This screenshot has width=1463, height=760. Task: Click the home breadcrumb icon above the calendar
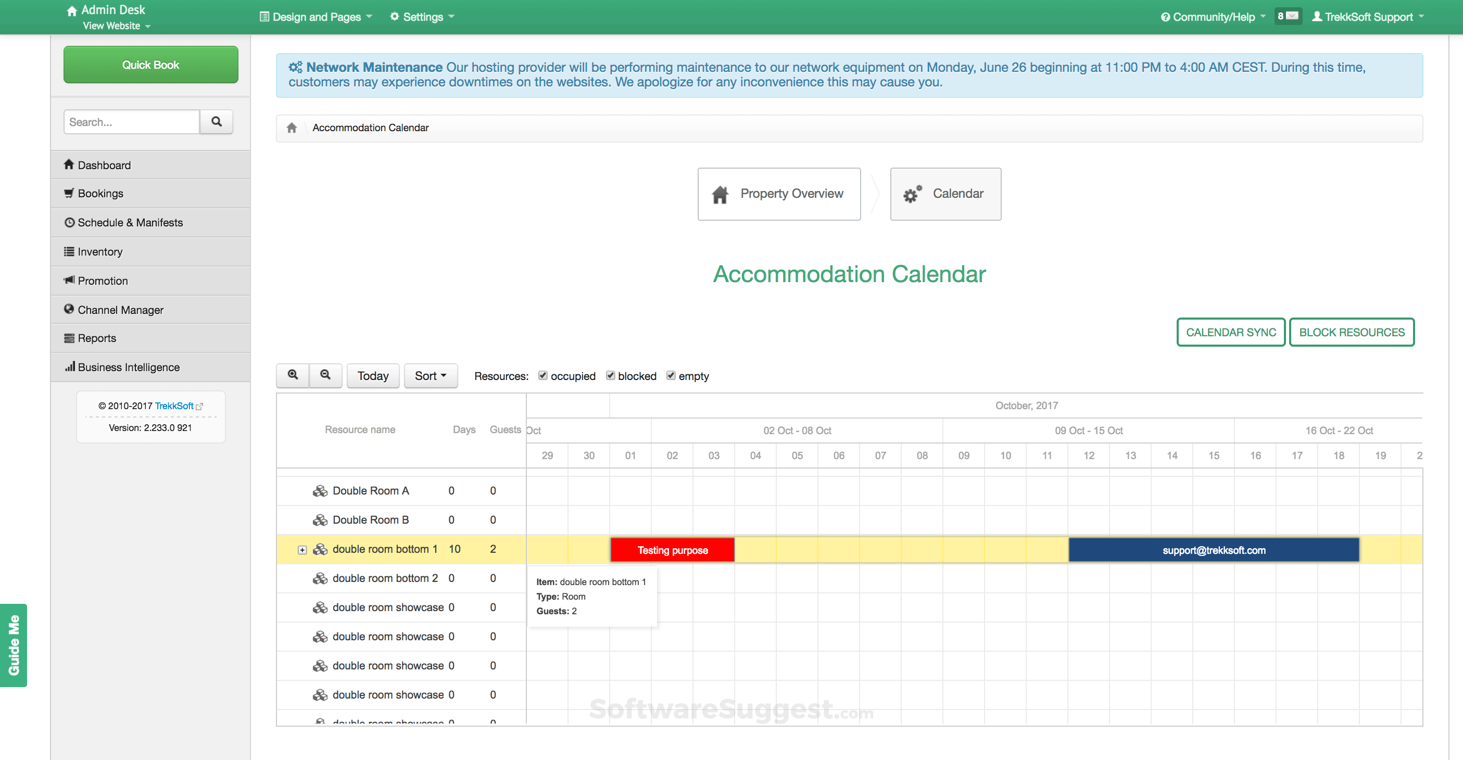coord(292,127)
